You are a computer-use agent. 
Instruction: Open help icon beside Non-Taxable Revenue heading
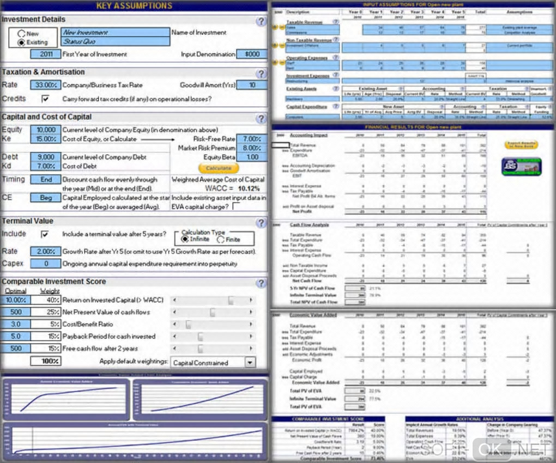[x=336, y=39]
